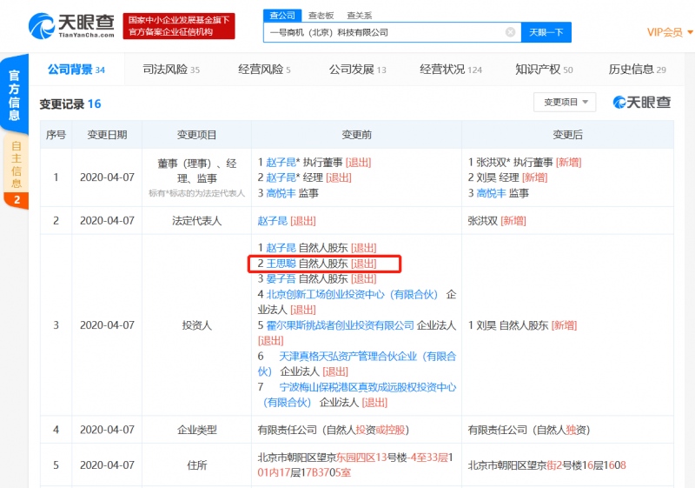Go to the 知识产权 tab
Viewport: 695px width, 488px height.
(544, 70)
